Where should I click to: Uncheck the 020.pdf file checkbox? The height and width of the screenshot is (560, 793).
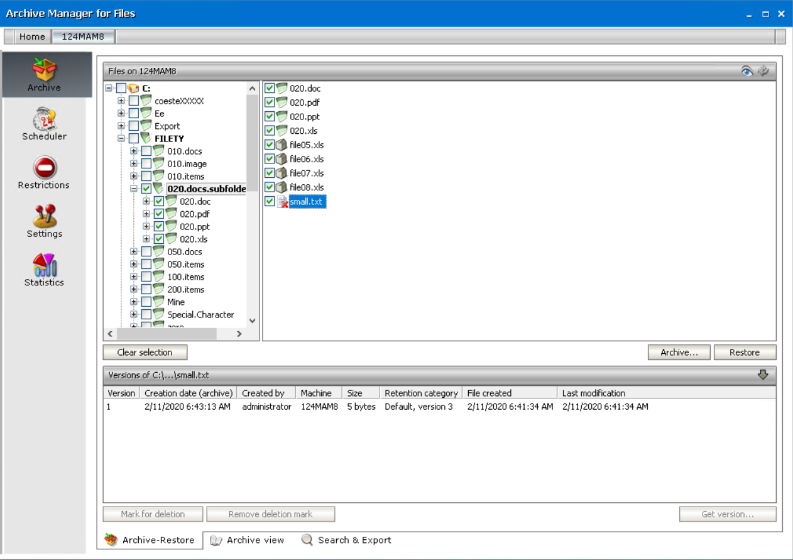tap(269, 102)
